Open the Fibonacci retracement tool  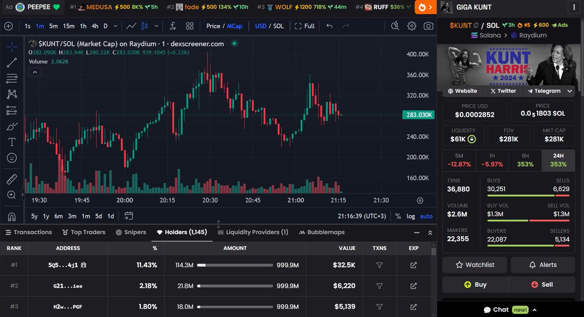pos(12,78)
